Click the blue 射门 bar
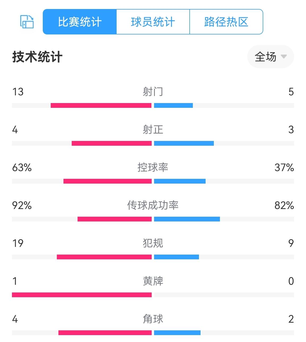The height and width of the screenshot is (342, 306). [173, 105]
